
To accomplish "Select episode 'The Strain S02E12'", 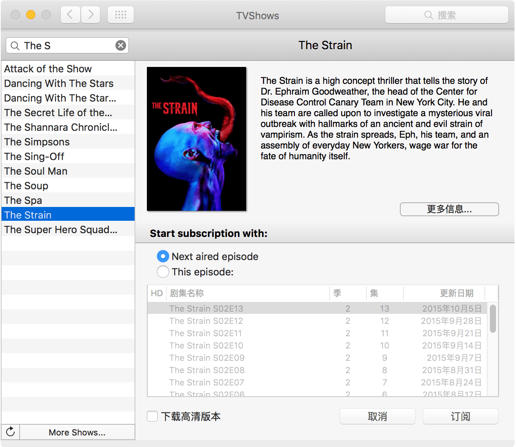I will (318, 321).
